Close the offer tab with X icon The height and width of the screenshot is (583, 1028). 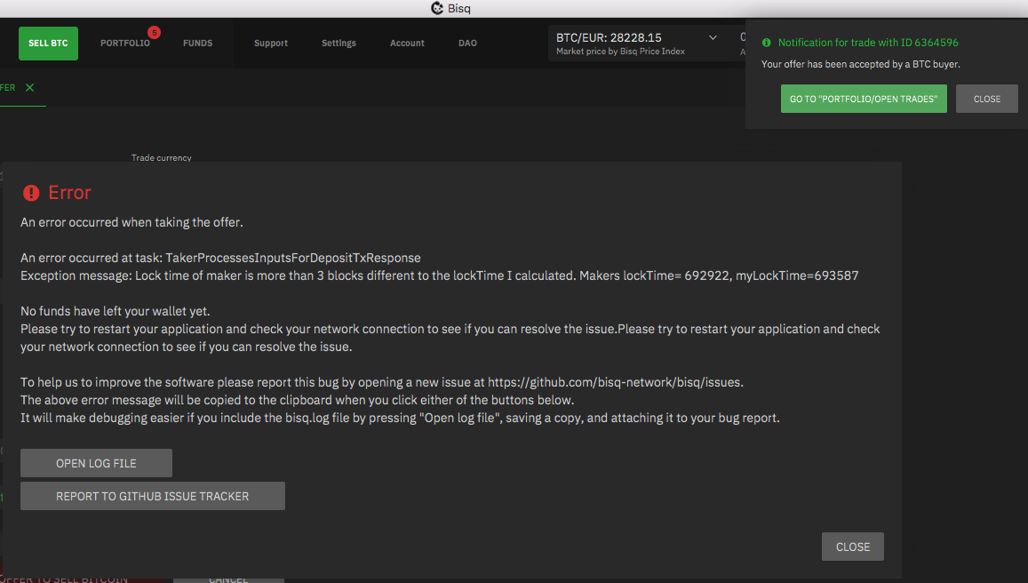coord(29,87)
